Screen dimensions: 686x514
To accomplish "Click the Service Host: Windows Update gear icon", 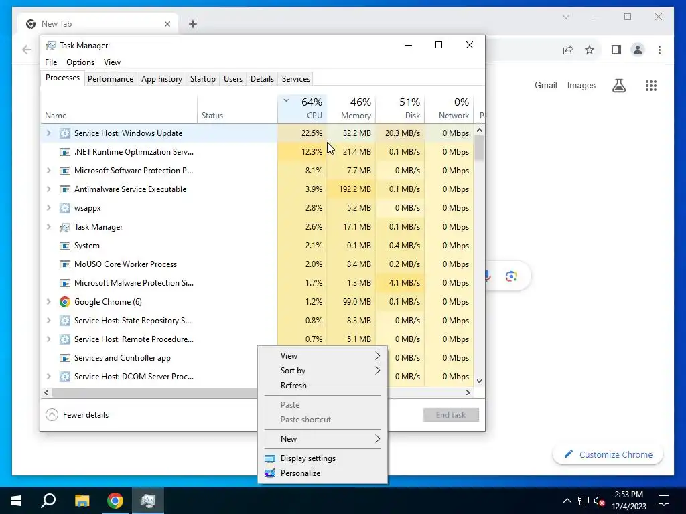I will click(x=65, y=133).
